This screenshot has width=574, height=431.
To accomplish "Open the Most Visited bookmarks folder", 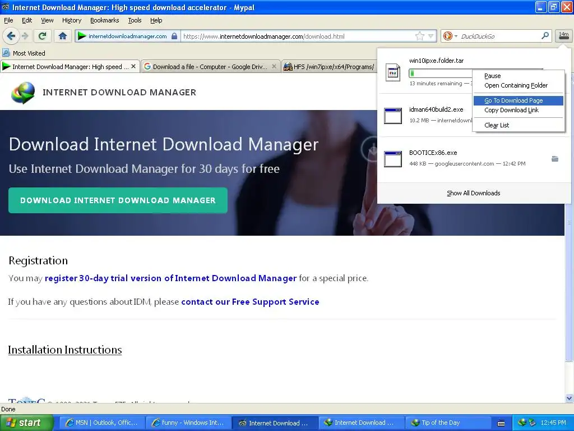I will point(24,53).
